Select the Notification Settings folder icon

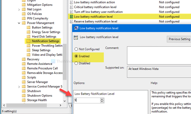click(x=28, y=41)
